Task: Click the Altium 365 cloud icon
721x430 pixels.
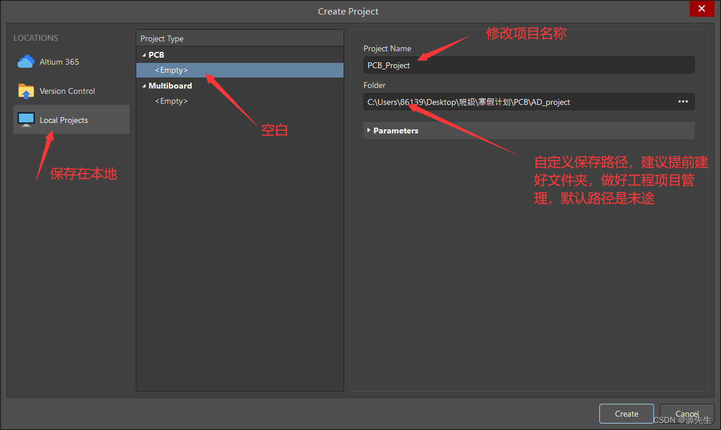Action: (26, 62)
